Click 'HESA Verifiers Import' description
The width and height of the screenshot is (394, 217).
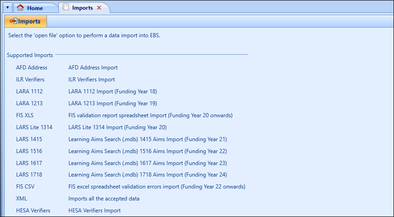tap(94, 211)
